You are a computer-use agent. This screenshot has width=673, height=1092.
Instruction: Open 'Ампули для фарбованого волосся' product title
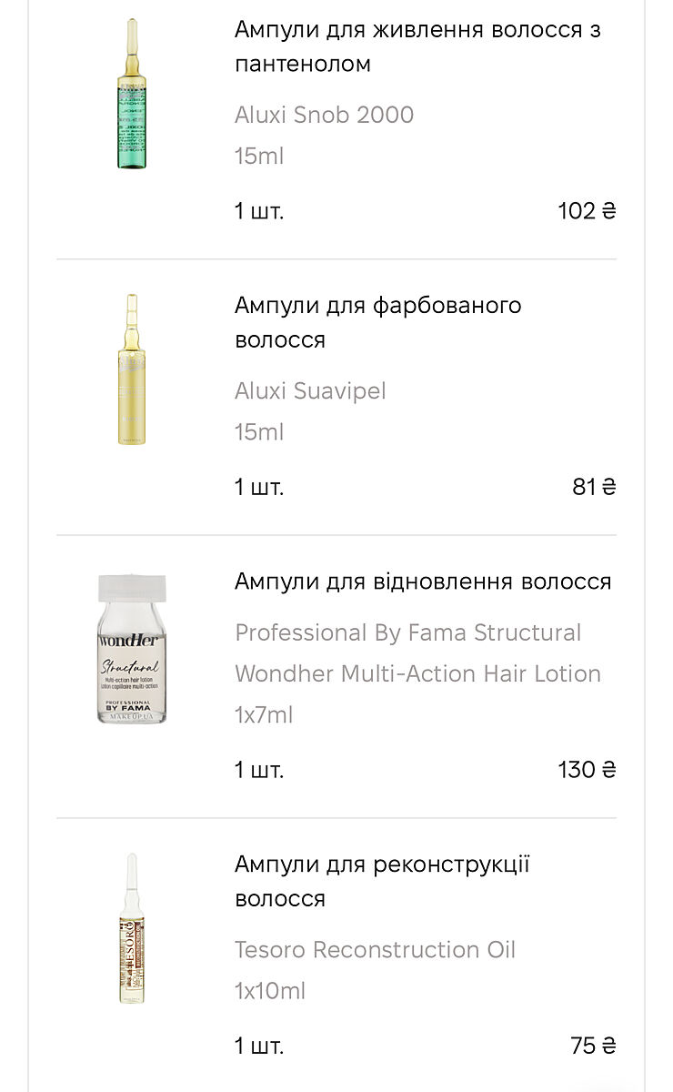pyautogui.click(x=377, y=322)
